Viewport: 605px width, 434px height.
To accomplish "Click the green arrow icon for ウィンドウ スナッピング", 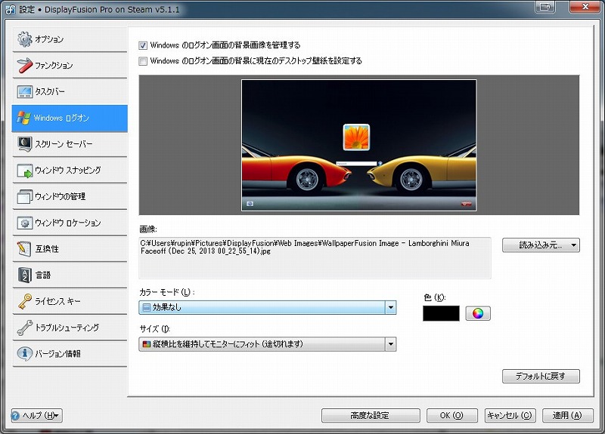I will 25,171.
